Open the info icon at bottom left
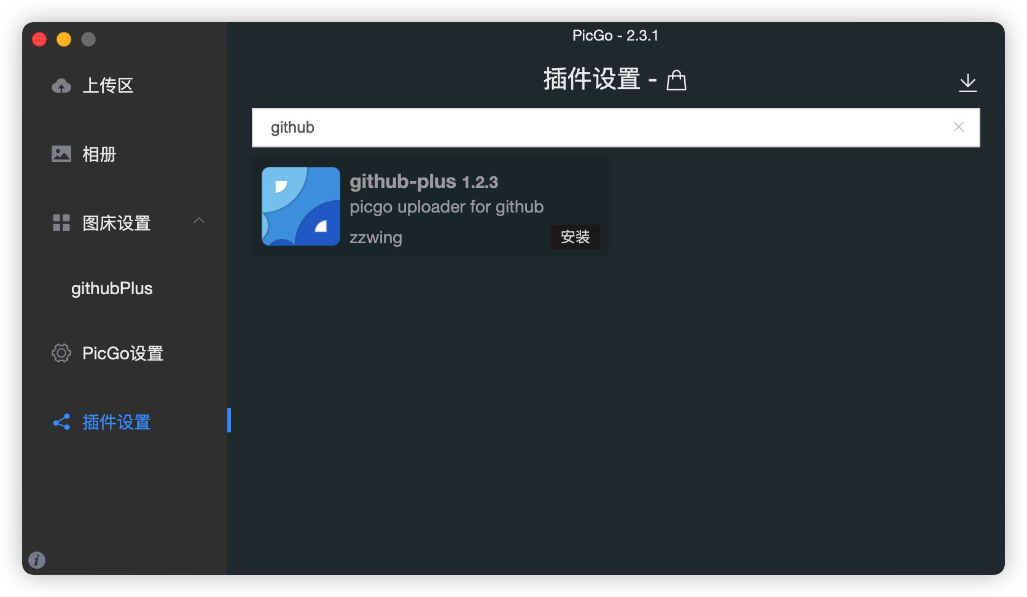The image size is (1027, 597). point(37,560)
